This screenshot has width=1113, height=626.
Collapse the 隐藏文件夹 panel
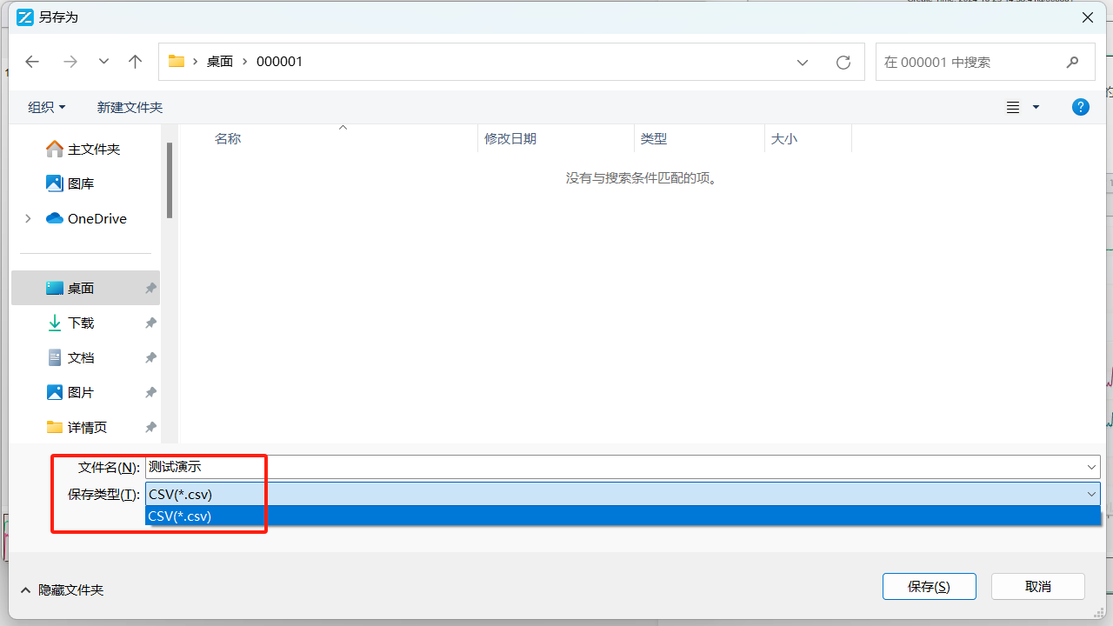point(61,589)
